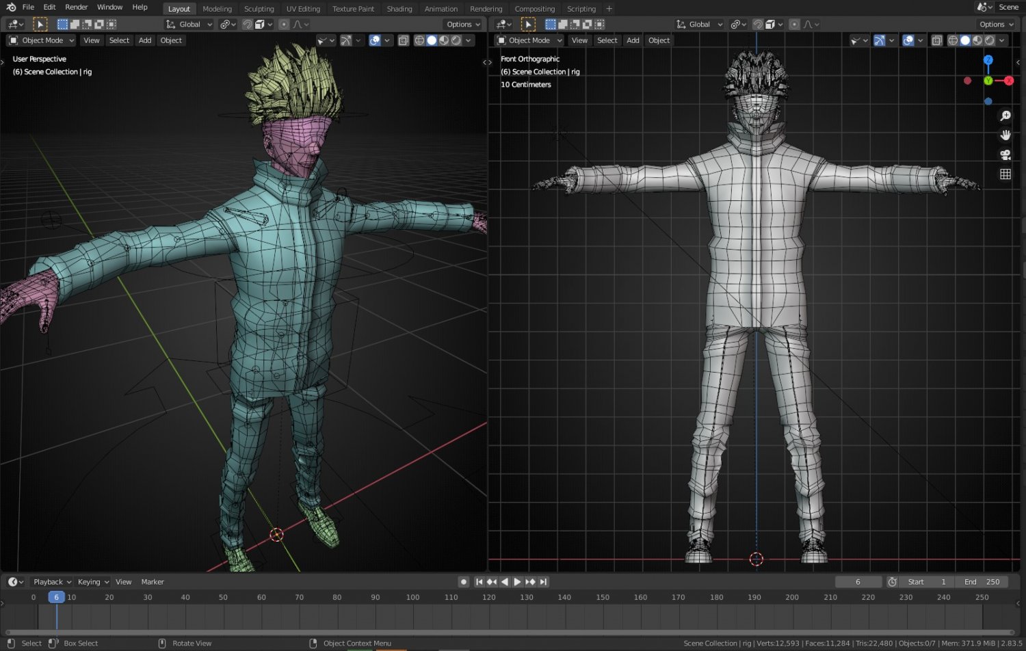Open Add menu in left viewport header
This screenshot has width=1026, height=651.
[145, 40]
